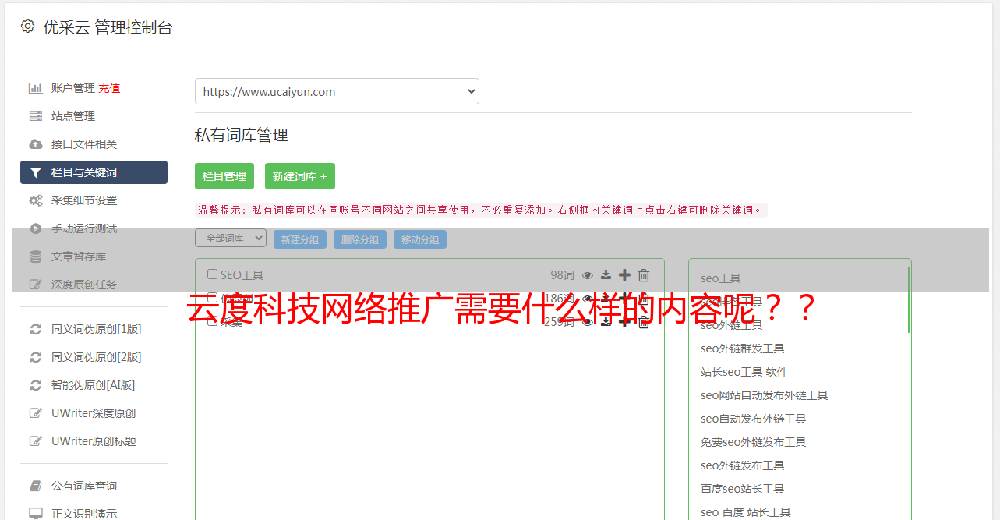Viewport: 1000px width, 520px height.
Task: Select keyword 百度seo站长工具
Action: click(x=743, y=489)
